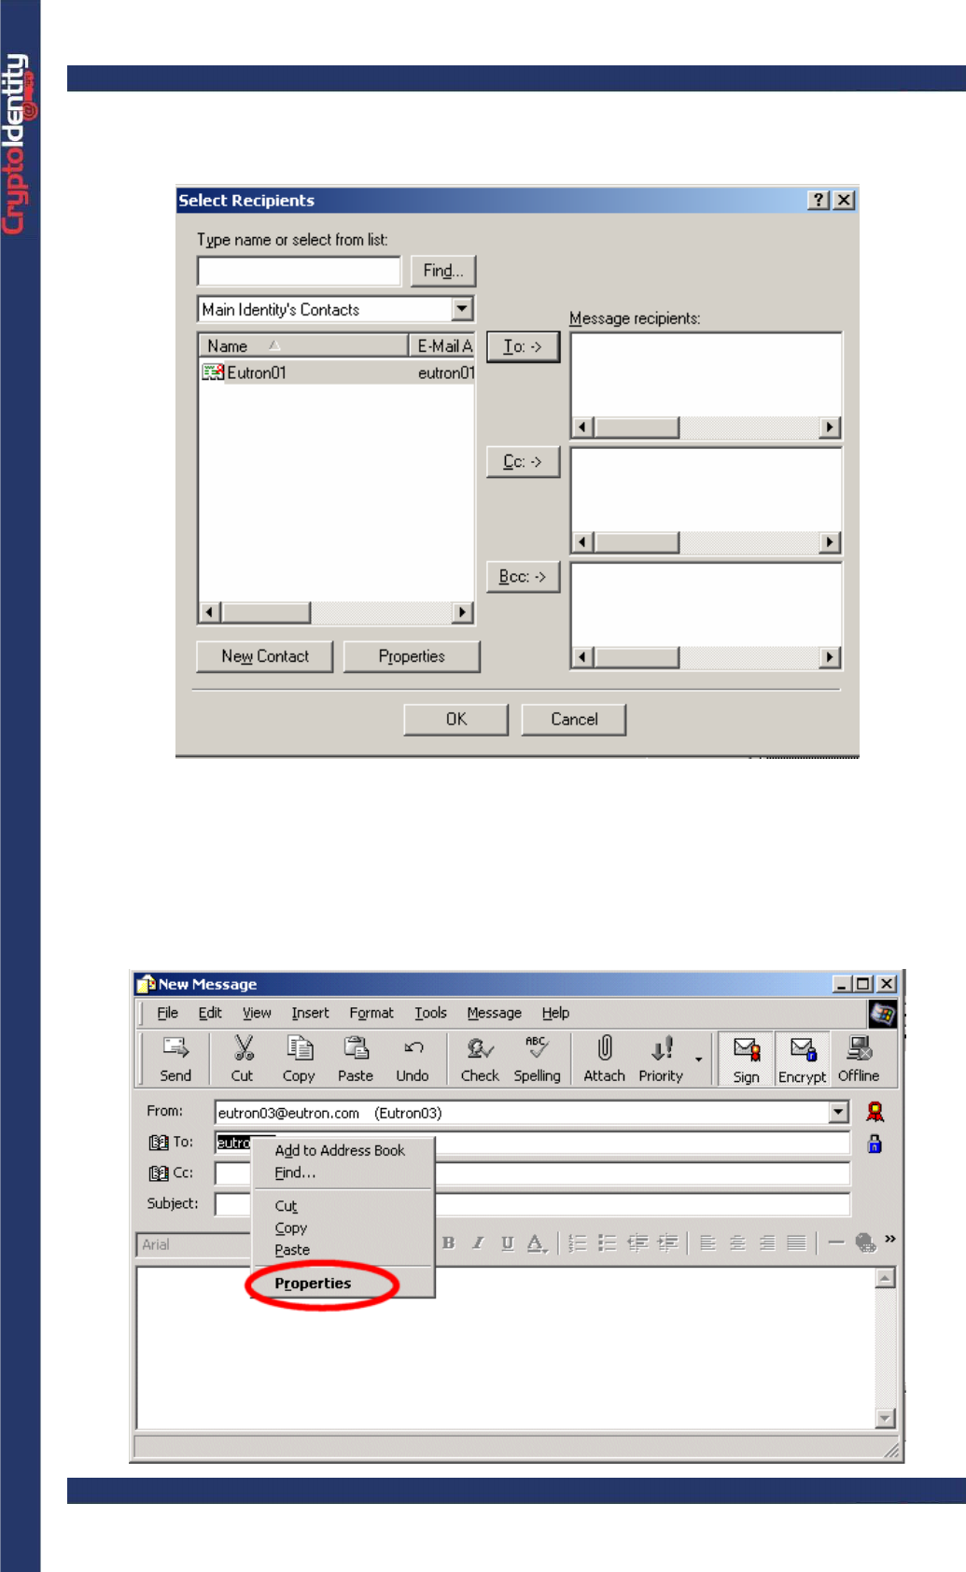
Task: Open the Priority dropdown arrow
Action: click(698, 1060)
